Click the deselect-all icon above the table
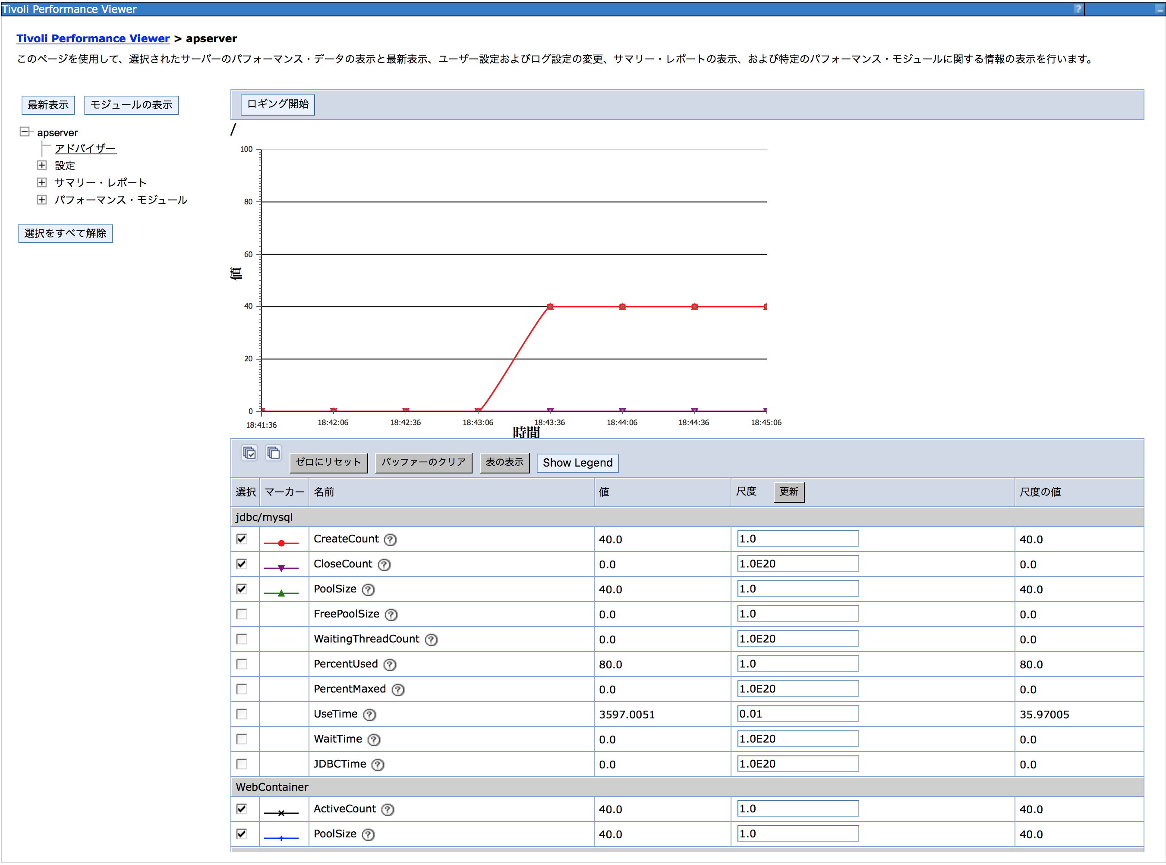The height and width of the screenshot is (865, 1166). pyautogui.click(x=274, y=453)
